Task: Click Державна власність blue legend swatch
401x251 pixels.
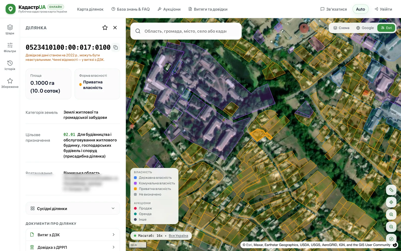Action: click(135, 178)
